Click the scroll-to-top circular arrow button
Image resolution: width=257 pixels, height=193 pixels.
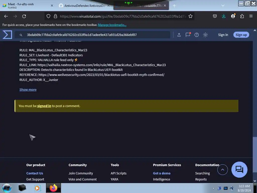[222, 170]
